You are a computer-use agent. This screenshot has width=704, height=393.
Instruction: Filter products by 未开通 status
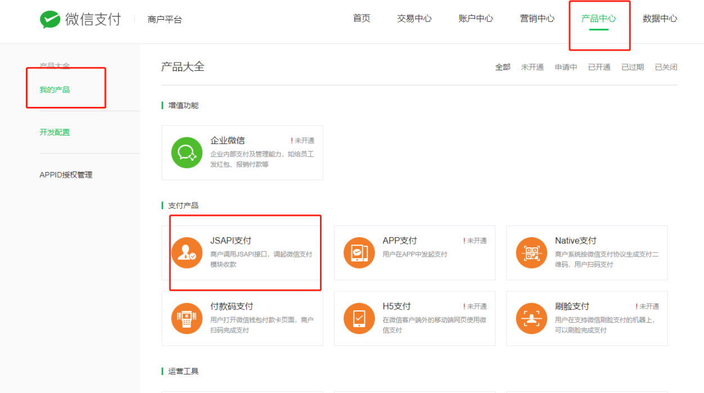pos(532,67)
